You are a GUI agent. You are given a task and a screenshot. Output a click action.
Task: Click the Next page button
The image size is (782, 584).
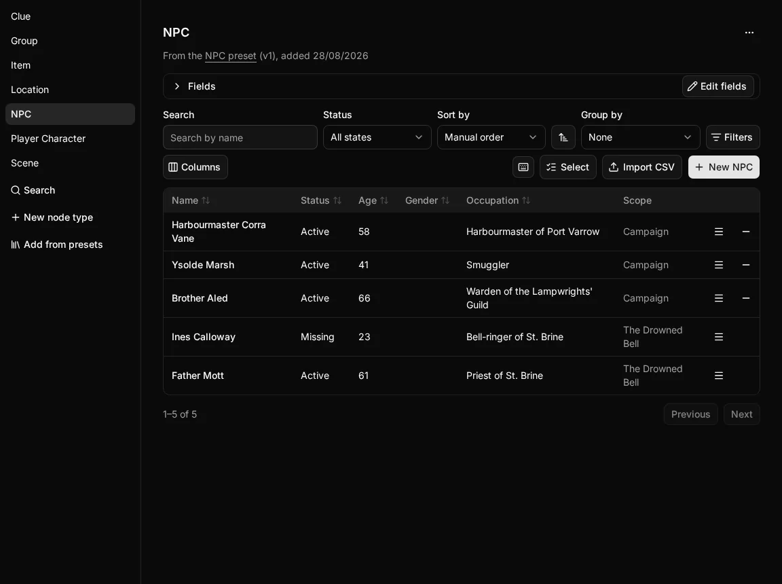[741, 414]
